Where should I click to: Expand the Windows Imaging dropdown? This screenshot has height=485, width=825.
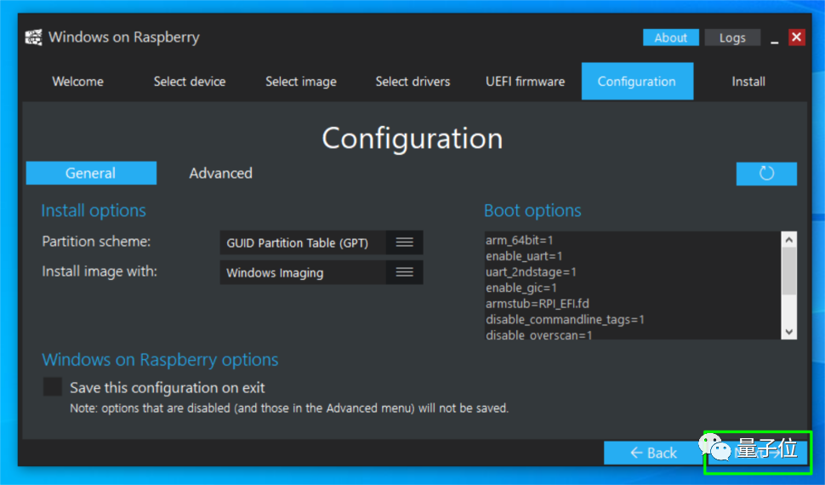coord(303,273)
